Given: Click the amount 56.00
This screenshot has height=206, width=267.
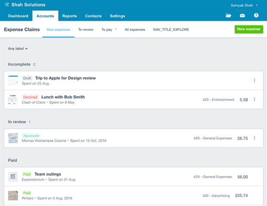Looking at the screenshot, I should click(242, 177).
